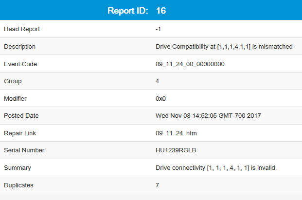Click the Group value 4

[x=158, y=81]
